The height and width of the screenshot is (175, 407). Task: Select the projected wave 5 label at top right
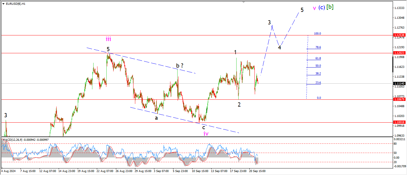coord(302,10)
